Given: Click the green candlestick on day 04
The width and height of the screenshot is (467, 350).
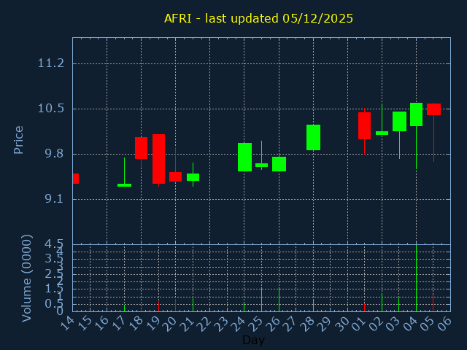Looking at the screenshot, I should tap(416, 114).
